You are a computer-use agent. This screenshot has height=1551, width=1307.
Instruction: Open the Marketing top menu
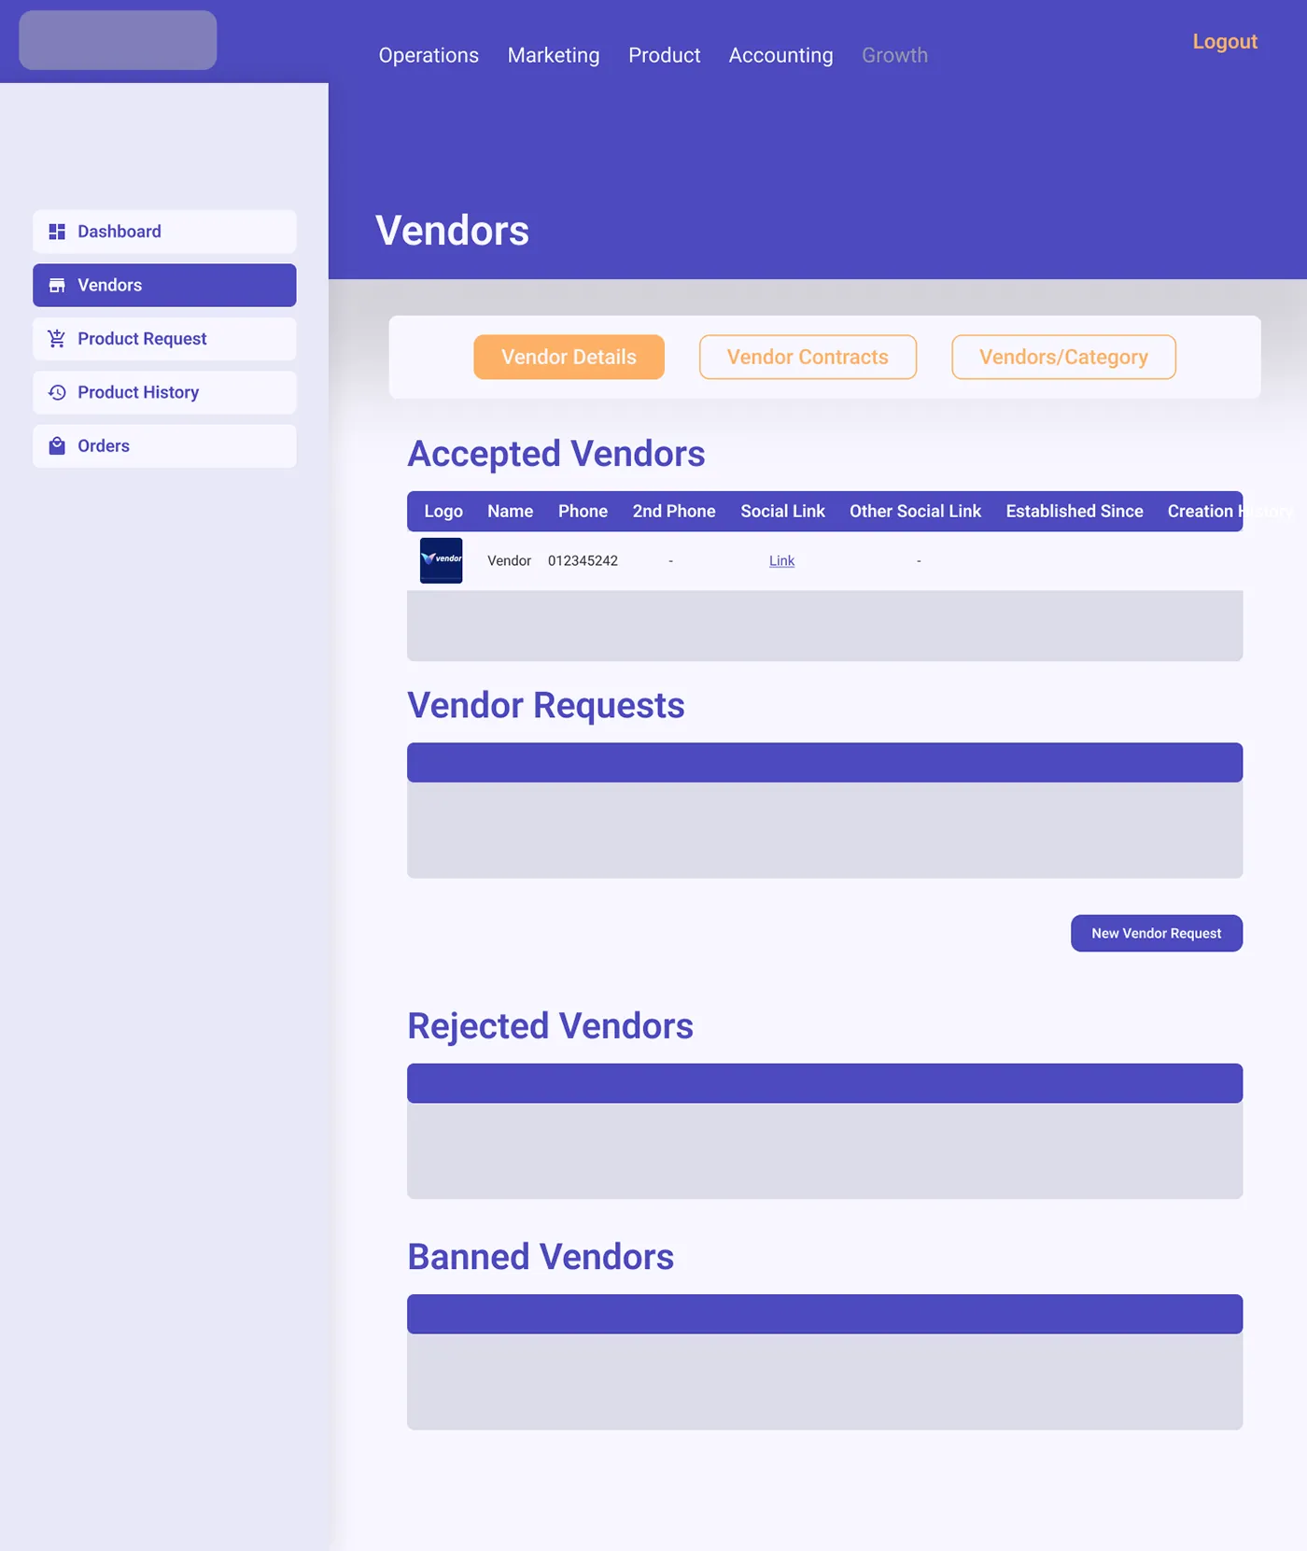coord(554,55)
